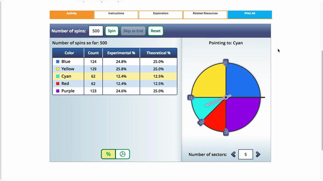Click the Spin button
The image size is (323, 181).
(x=112, y=31)
